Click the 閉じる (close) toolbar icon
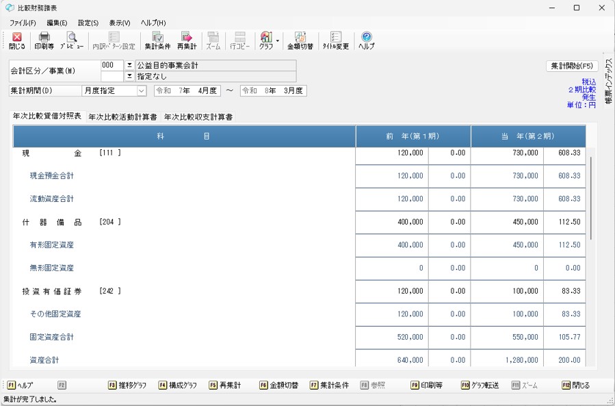The image size is (615, 406). point(17,40)
